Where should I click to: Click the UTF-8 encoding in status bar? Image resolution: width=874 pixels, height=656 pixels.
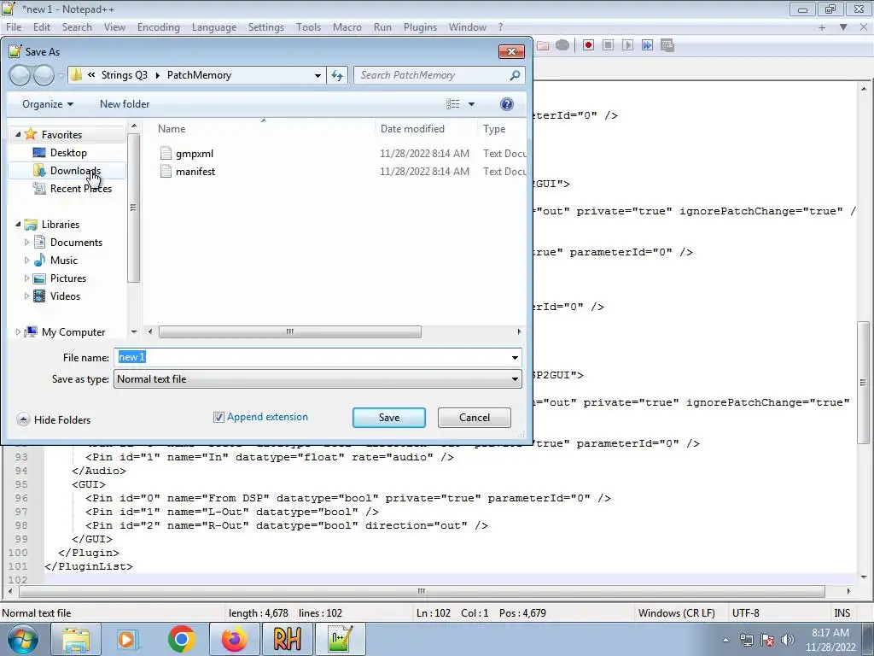(746, 613)
